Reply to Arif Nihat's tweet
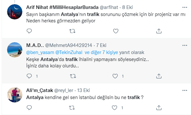Image resolution: width=191 pixels, height=115 pixels. [x=29, y=31]
